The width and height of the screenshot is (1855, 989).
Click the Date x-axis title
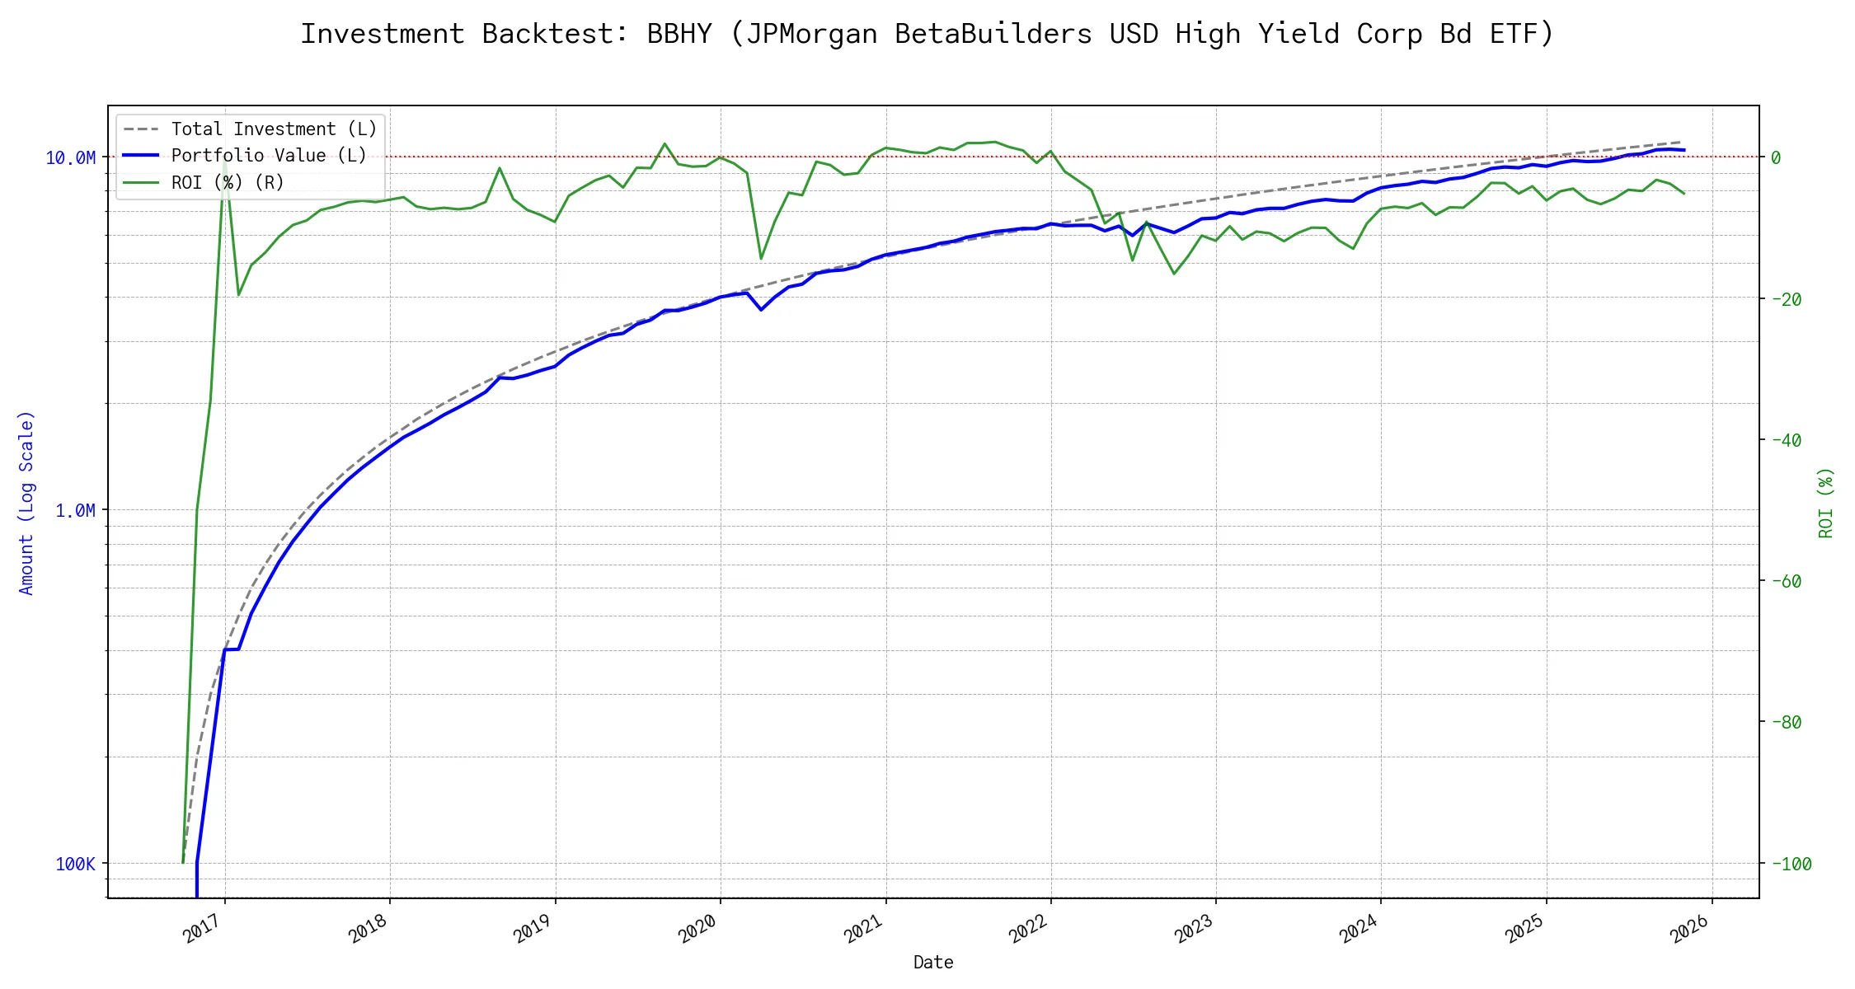[933, 963]
